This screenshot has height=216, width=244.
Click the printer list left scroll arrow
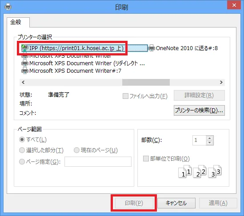23,82
